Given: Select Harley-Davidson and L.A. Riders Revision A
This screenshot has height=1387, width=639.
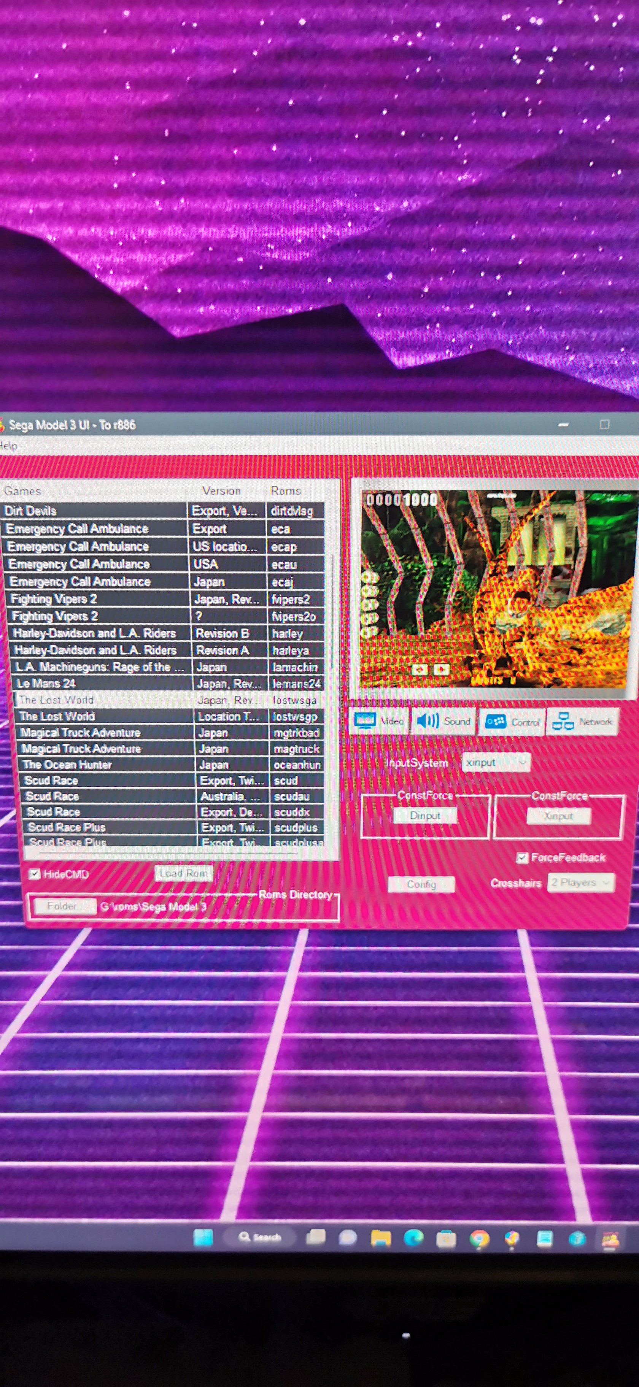Looking at the screenshot, I should pos(168,650).
